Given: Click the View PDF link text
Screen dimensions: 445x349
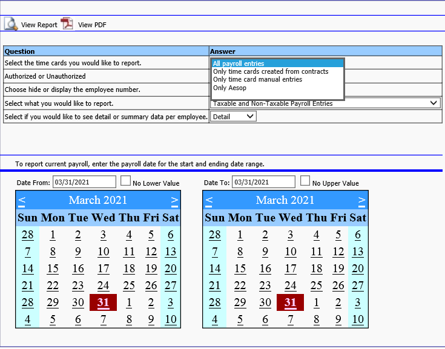Looking at the screenshot, I should pyautogui.click(x=92, y=25).
